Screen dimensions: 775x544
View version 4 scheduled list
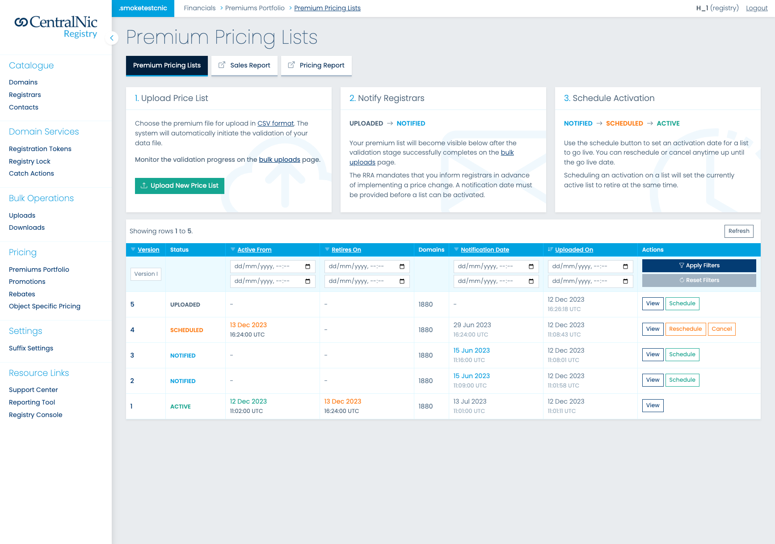653,329
